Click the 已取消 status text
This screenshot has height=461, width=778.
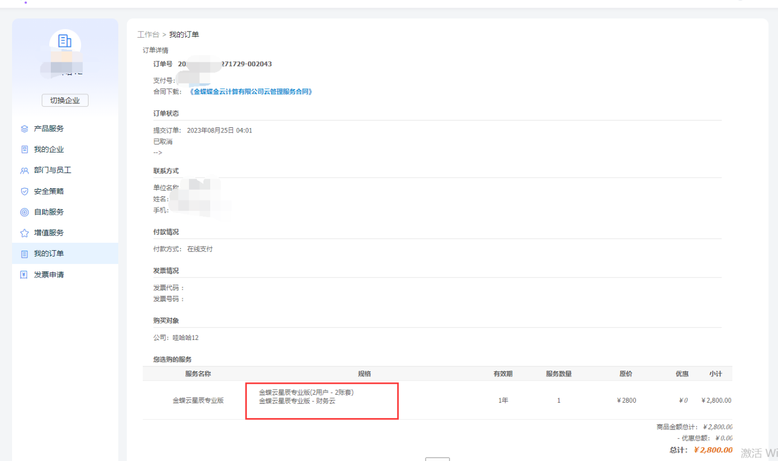coord(163,142)
